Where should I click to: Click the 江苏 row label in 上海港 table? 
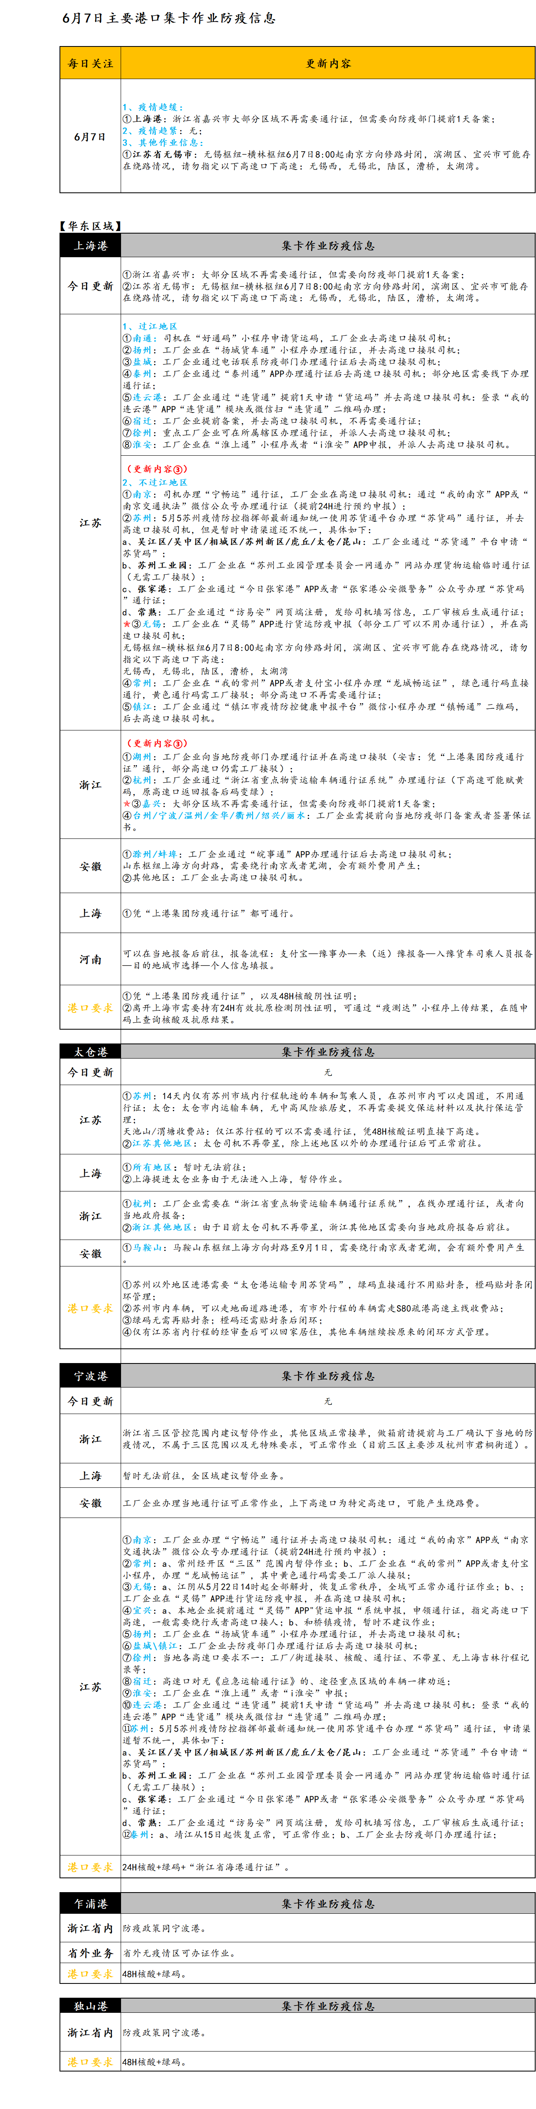(x=90, y=522)
